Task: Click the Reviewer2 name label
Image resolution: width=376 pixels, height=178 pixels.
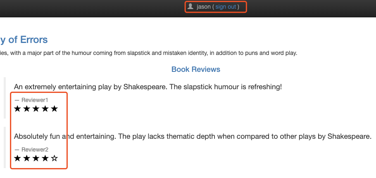Action: [x=35, y=150]
